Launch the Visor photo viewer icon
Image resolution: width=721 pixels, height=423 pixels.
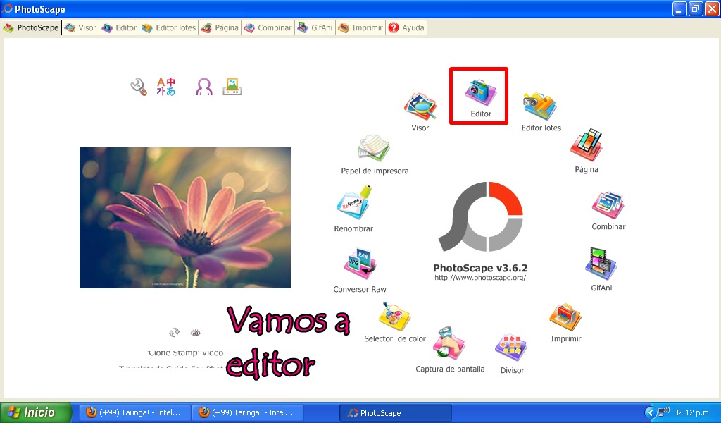[x=420, y=112]
